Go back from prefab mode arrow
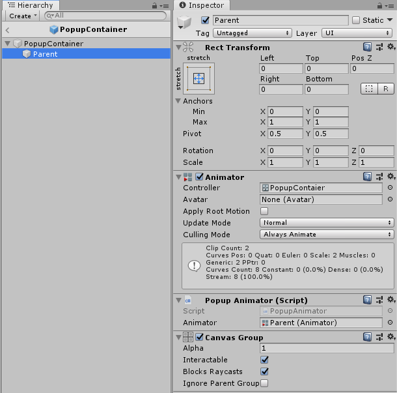The width and height of the screenshot is (397, 393). tap(7, 30)
